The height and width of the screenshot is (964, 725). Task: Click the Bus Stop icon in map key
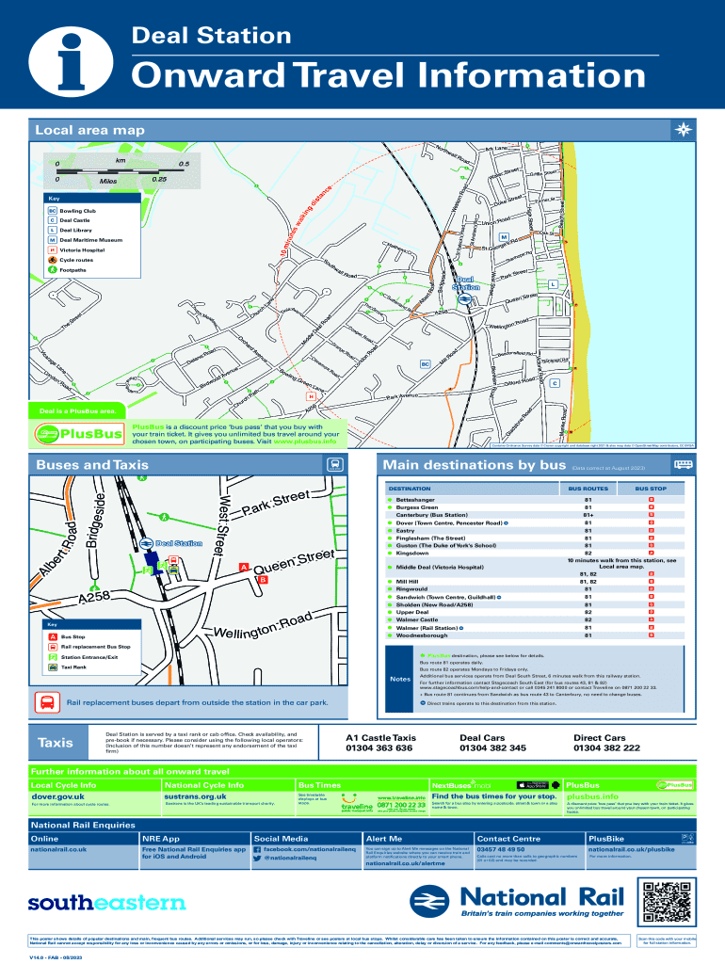(x=52, y=637)
